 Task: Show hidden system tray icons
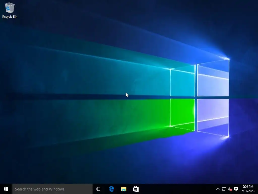tap(218, 189)
